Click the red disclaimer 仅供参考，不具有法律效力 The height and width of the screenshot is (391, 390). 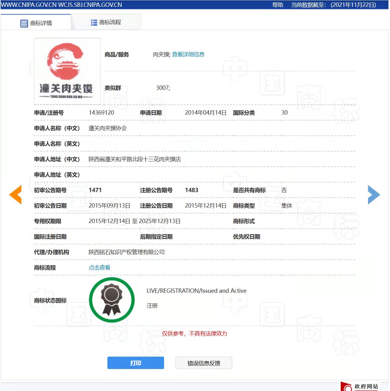[195, 334]
